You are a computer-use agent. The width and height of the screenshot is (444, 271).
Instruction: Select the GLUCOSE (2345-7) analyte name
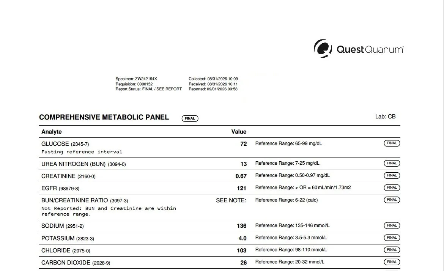point(65,144)
